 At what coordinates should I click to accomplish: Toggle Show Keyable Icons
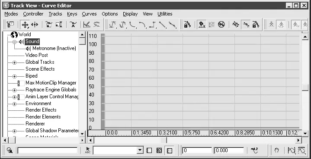[x=221, y=25]
